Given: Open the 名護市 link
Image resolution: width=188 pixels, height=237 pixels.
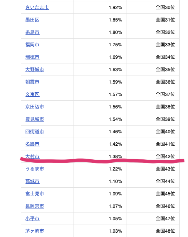Looking at the screenshot, I should pos(33,144).
